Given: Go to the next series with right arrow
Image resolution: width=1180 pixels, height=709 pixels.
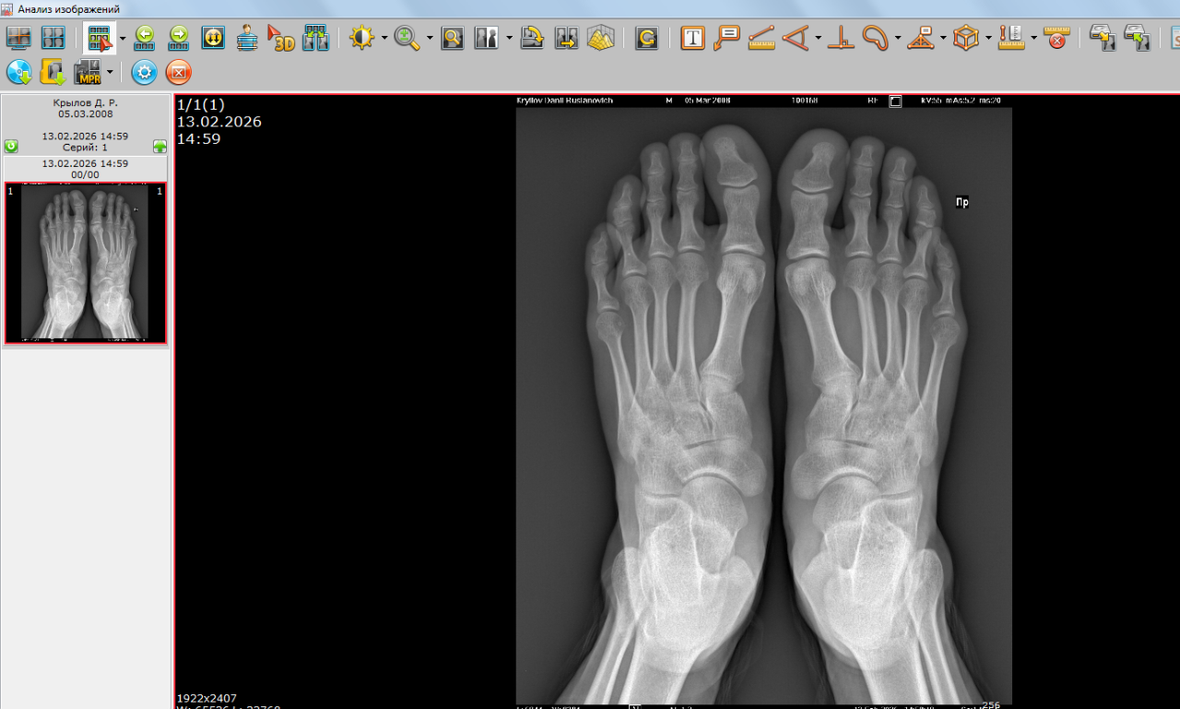Looking at the screenshot, I should pyautogui.click(x=179, y=38).
